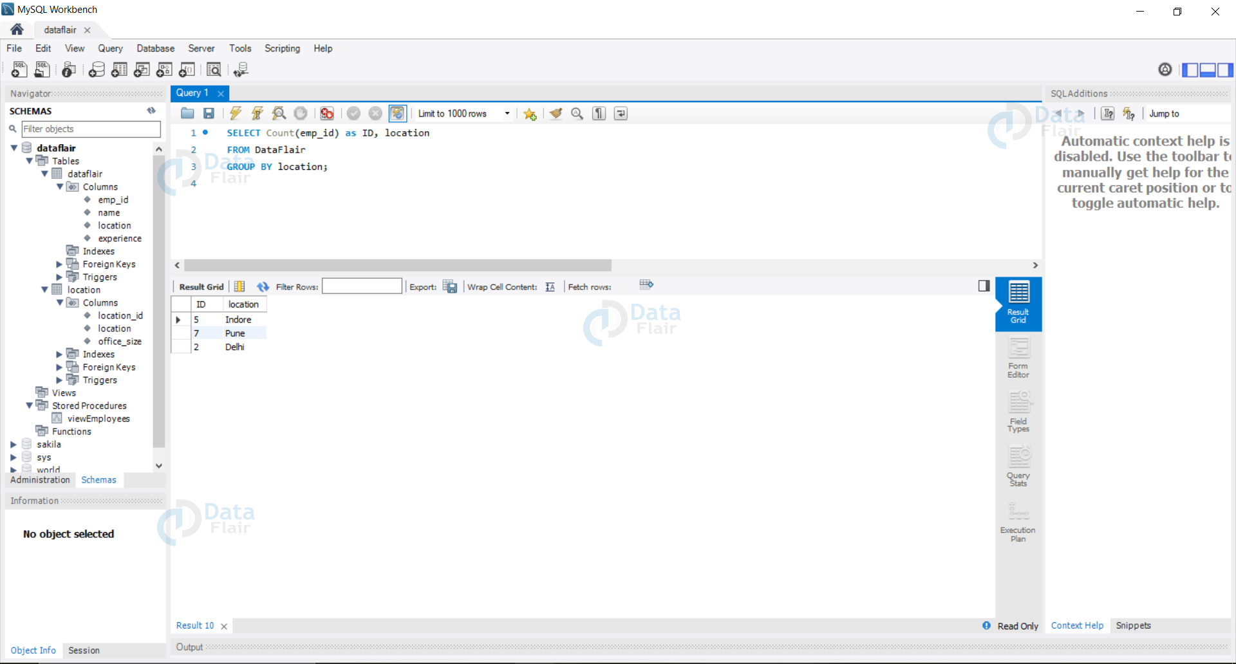This screenshot has width=1236, height=664.
Task: Open the Execution Plan view
Action: point(1018,522)
